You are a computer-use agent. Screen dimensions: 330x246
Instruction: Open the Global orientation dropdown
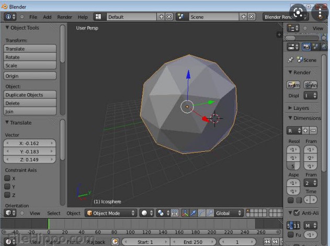point(229,213)
